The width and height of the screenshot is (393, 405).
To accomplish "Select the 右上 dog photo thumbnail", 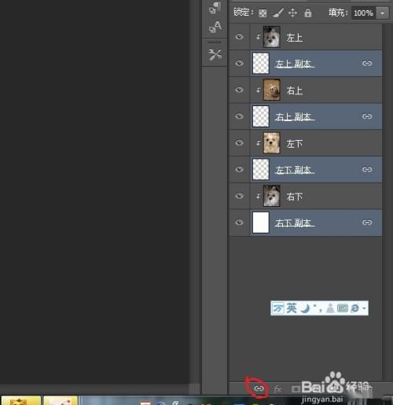I will coord(272,90).
